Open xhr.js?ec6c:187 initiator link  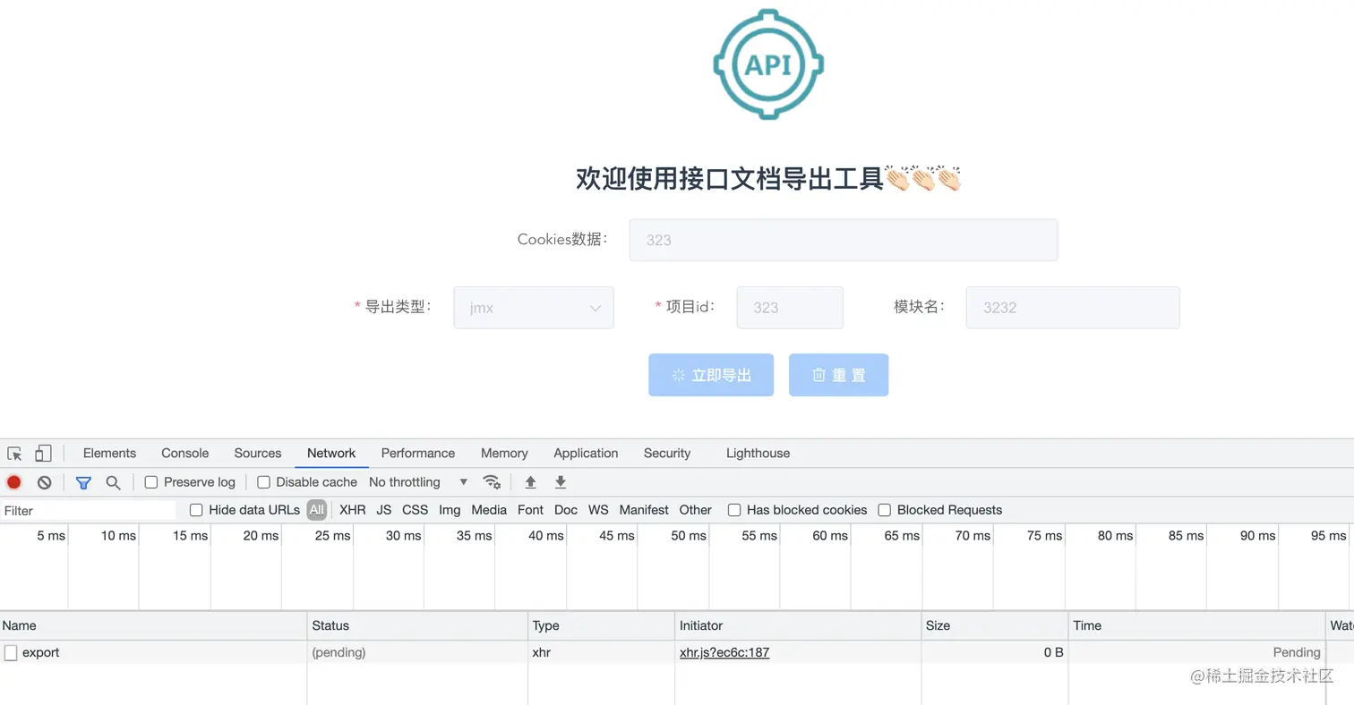point(724,653)
